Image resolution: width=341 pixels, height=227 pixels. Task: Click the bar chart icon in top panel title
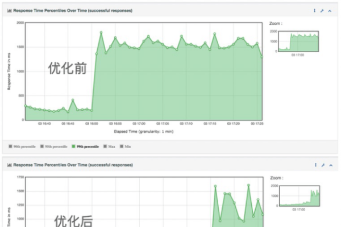[10, 10]
